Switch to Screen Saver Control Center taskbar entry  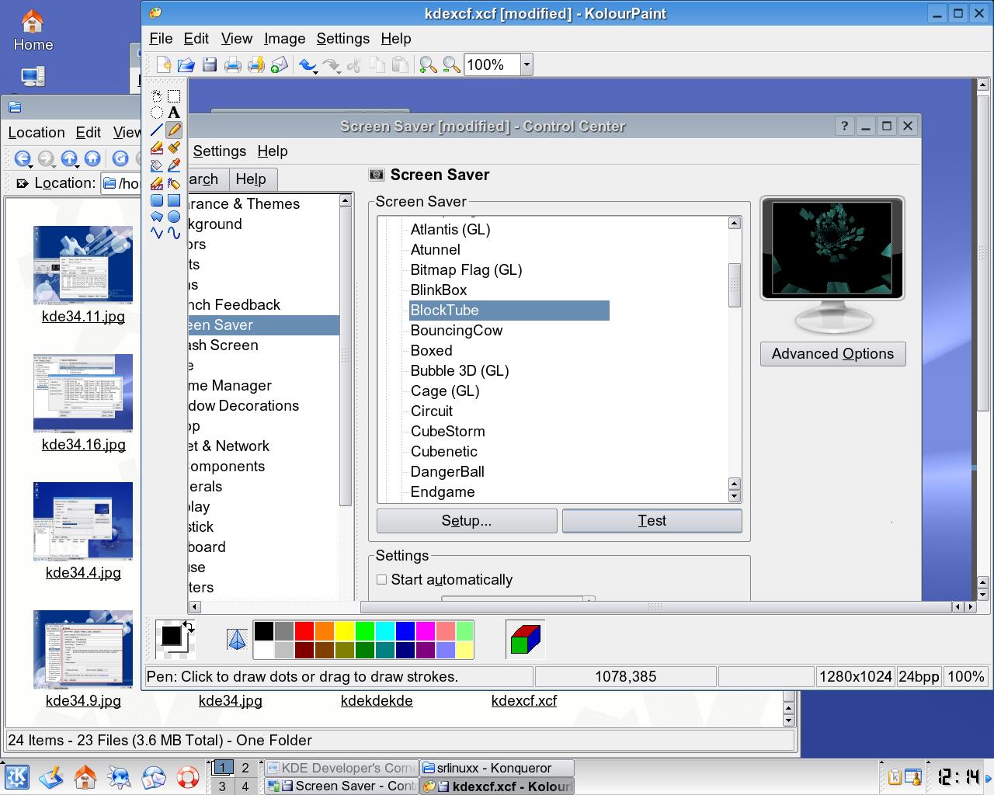(341, 786)
